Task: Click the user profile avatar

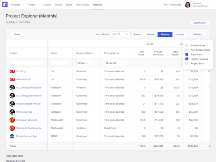Action: [188, 5]
